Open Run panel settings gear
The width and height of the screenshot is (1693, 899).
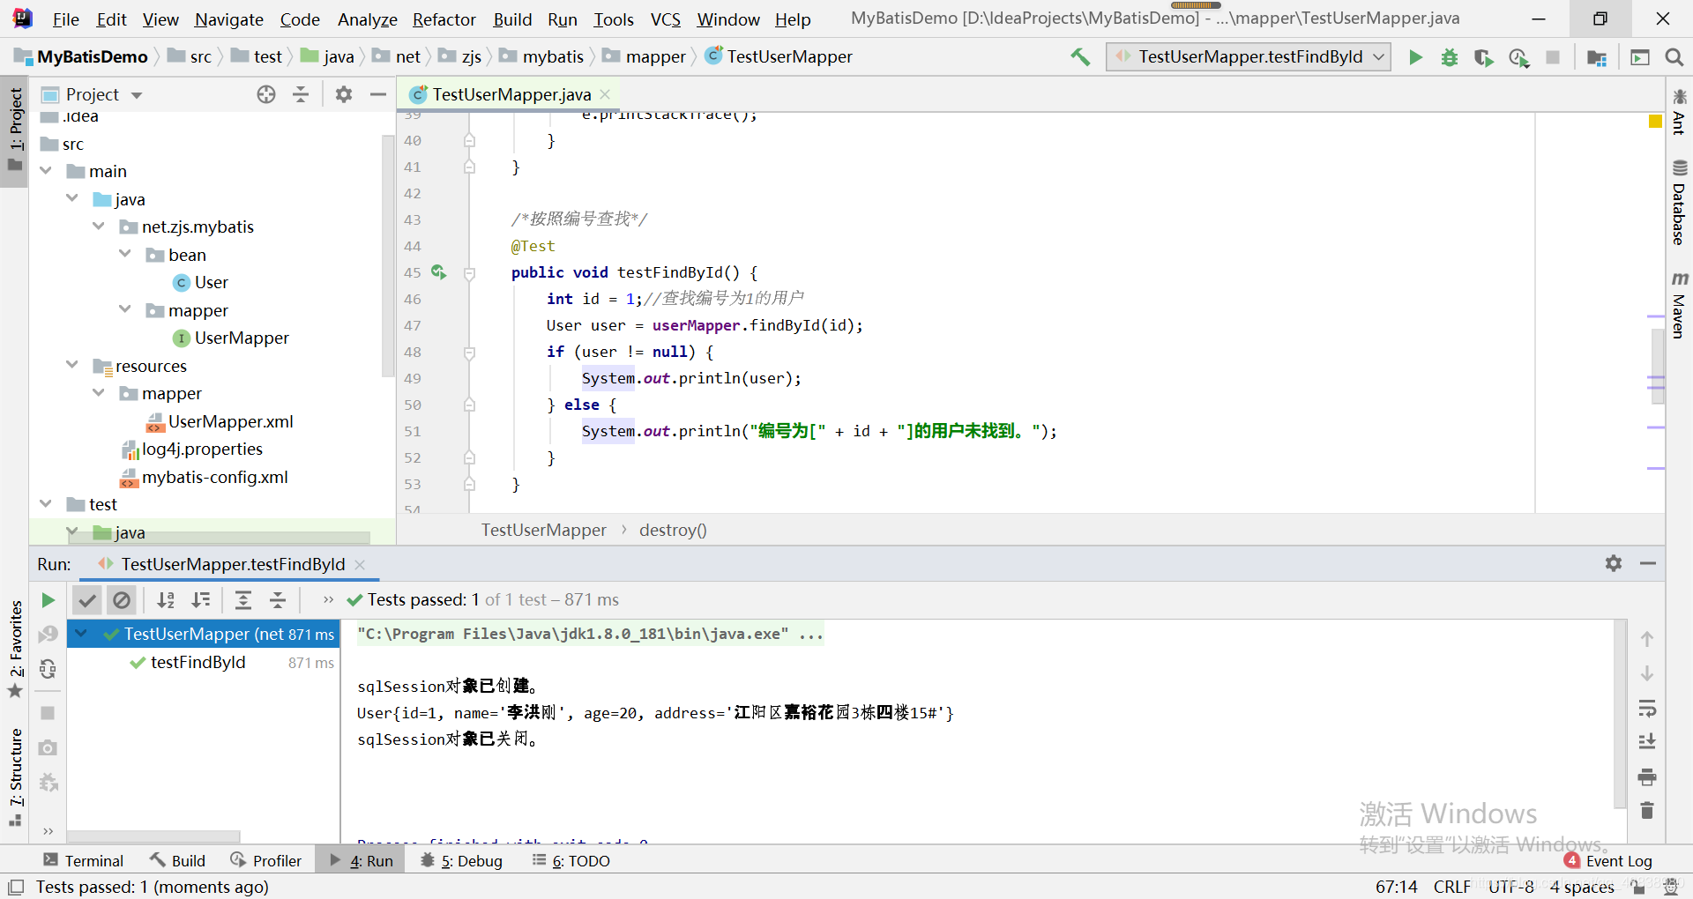(1614, 563)
